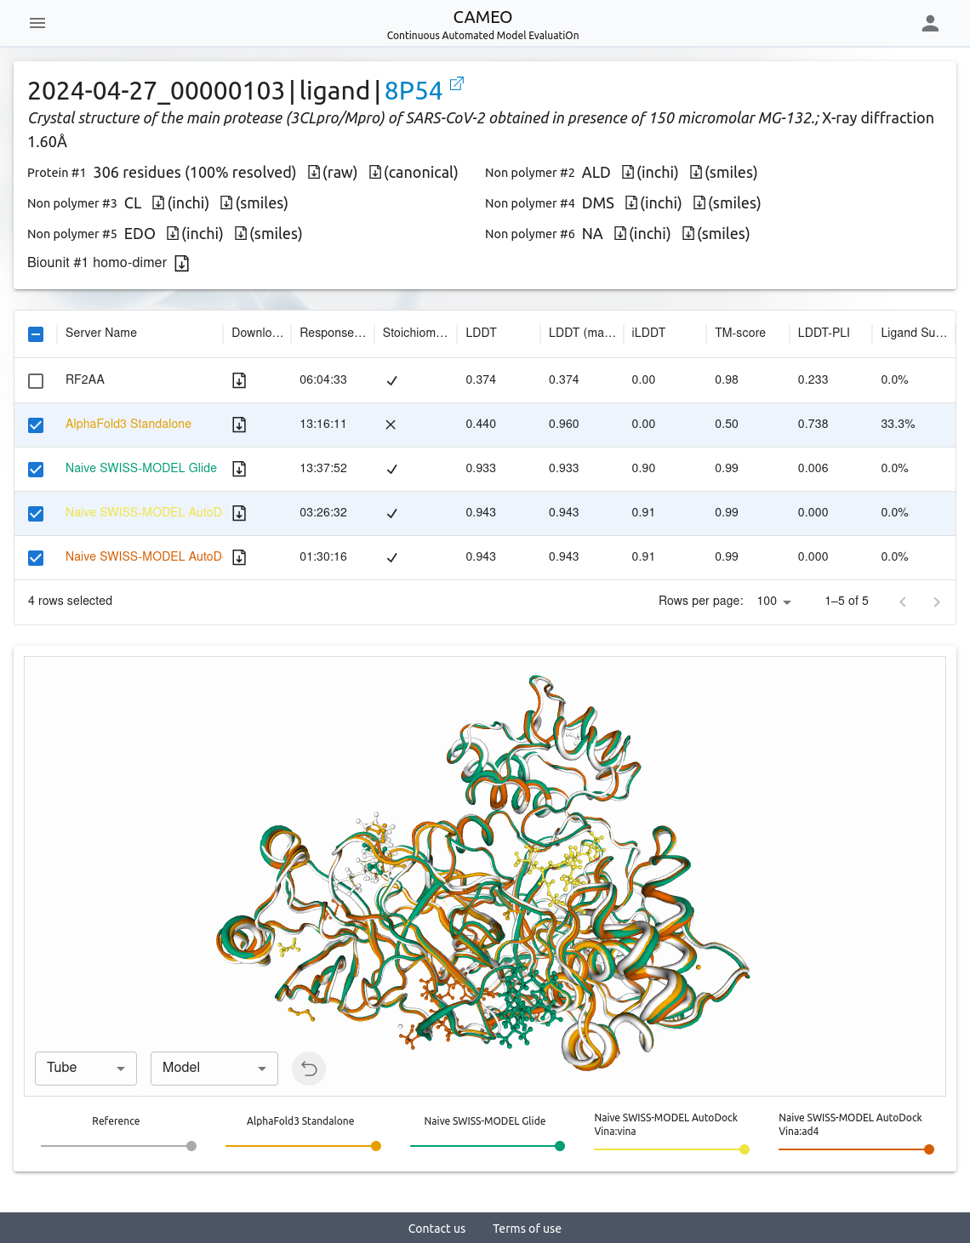Open the Terms of use link

pos(527,1229)
